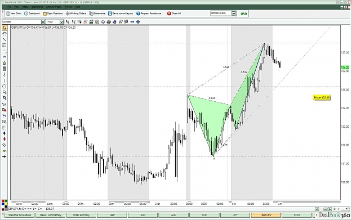Select the text label tool
The height and width of the screenshot is (220, 352).
click(5, 57)
